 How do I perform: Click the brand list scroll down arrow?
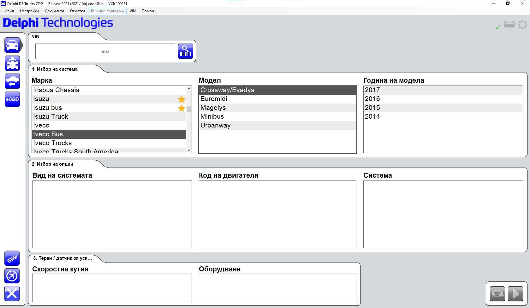click(x=189, y=150)
